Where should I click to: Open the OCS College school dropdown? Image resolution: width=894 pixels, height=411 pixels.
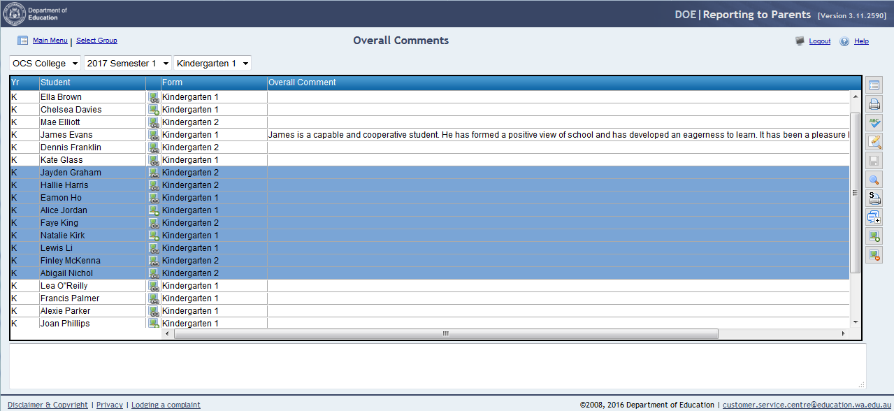pos(45,64)
